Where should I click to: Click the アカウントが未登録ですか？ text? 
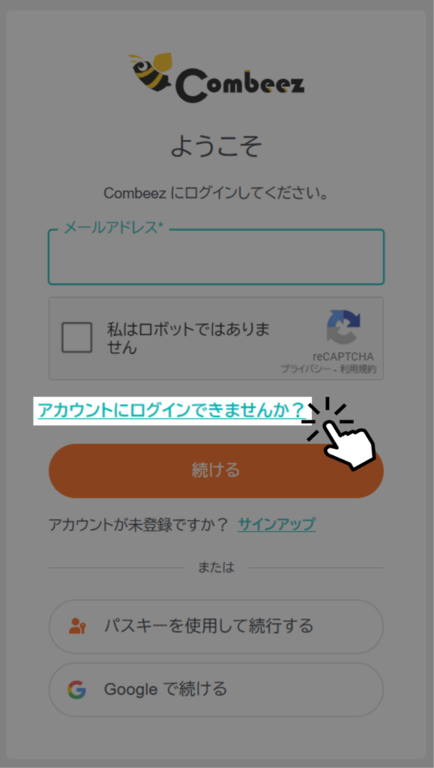pyautogui.click(x=139, y=524)
